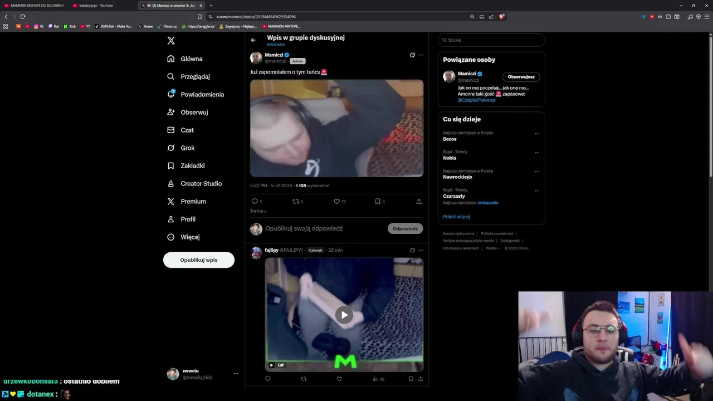Viewport: 713px width, 401px height.
Task: Open view stats showing 49 on fajlipy's reply
Action: click(x=379, y=379)
